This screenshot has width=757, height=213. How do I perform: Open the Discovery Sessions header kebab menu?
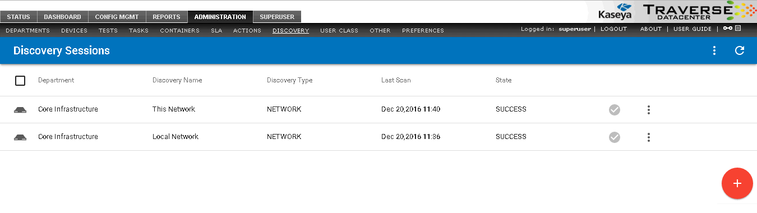coord(714,50)
